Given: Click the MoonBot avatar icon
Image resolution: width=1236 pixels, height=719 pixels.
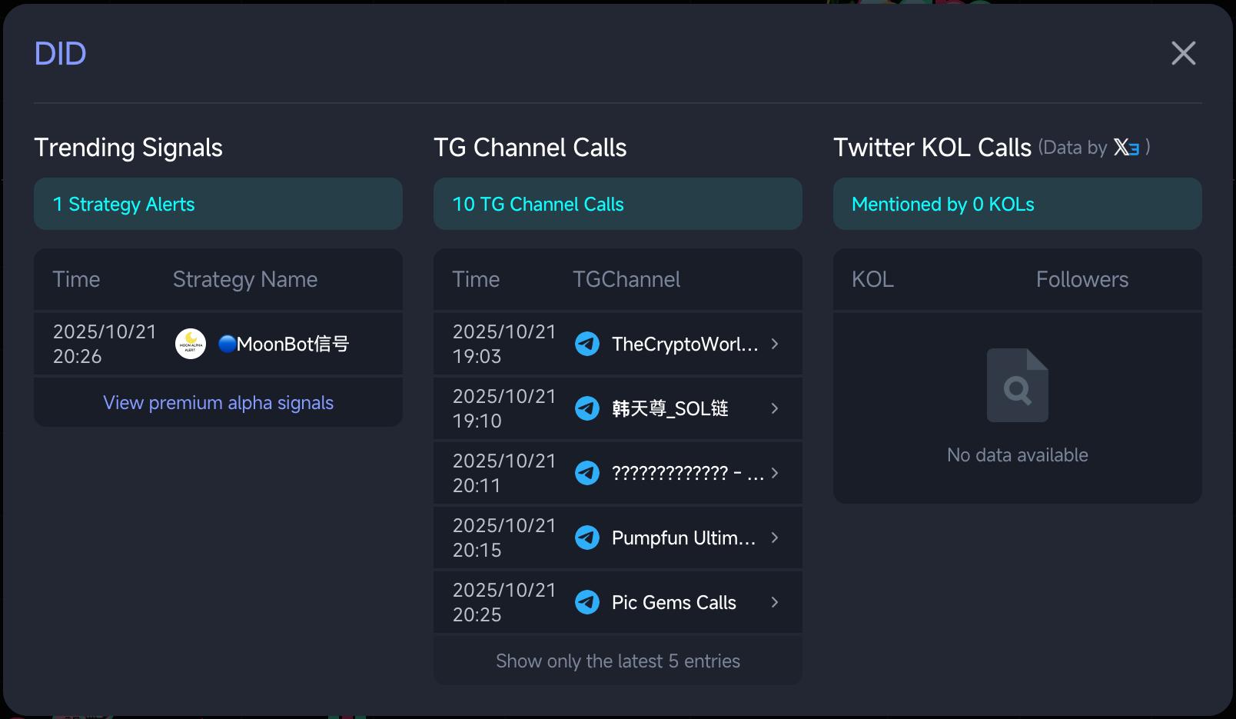Looking at the screenshot, I should (x=191, y=344).
